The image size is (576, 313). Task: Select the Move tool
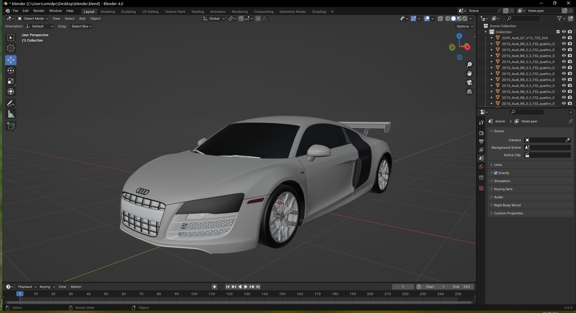click(x=11, y=60)
